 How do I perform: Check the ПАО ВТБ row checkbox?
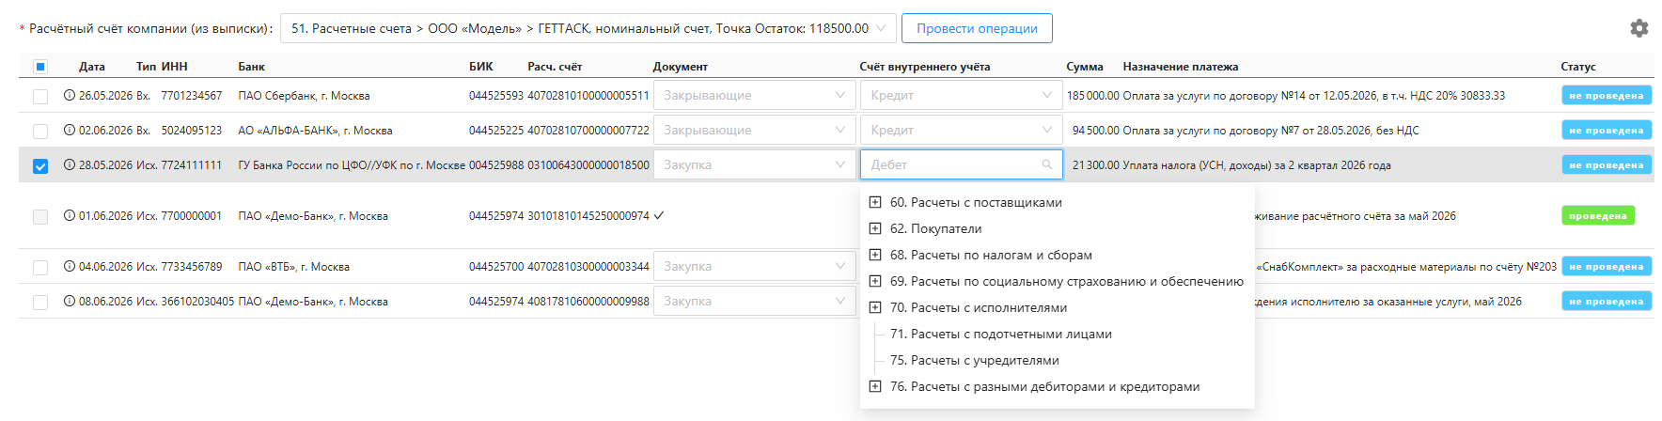40,267
